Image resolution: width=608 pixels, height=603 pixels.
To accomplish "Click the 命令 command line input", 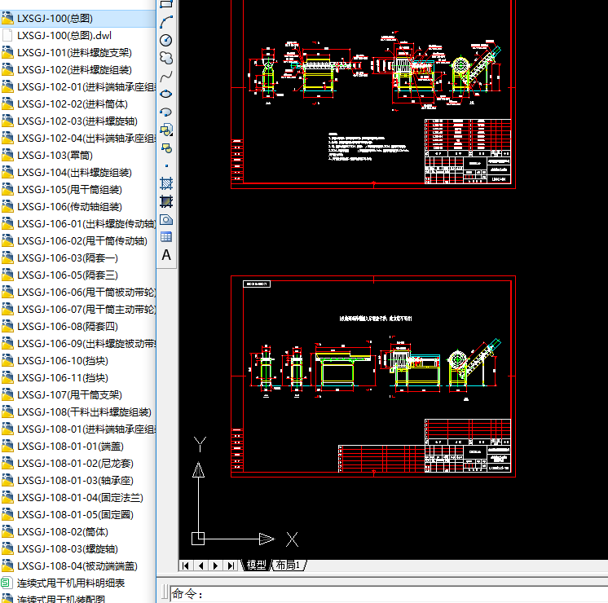I will click(389, 594).
